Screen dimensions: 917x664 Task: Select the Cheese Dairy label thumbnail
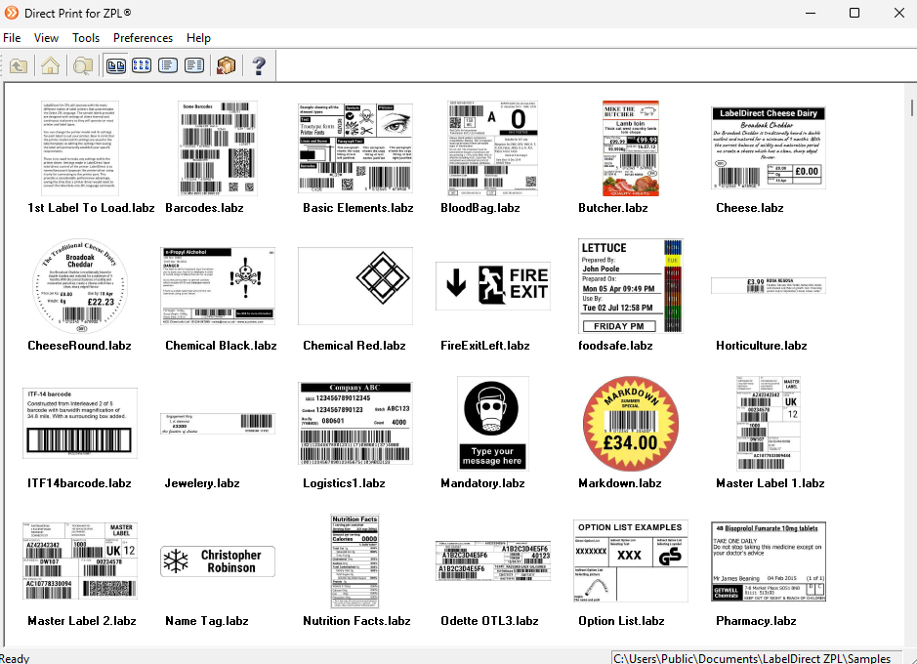(769, 147)
